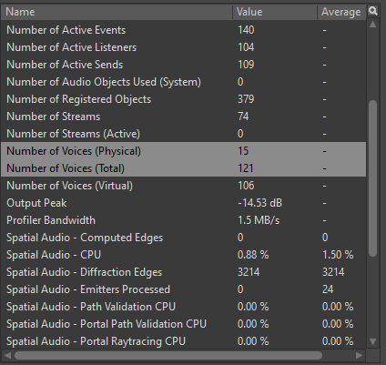386x365 pixels.
Task: Click the vertical scrollbar down arrow
Action: 373,342
